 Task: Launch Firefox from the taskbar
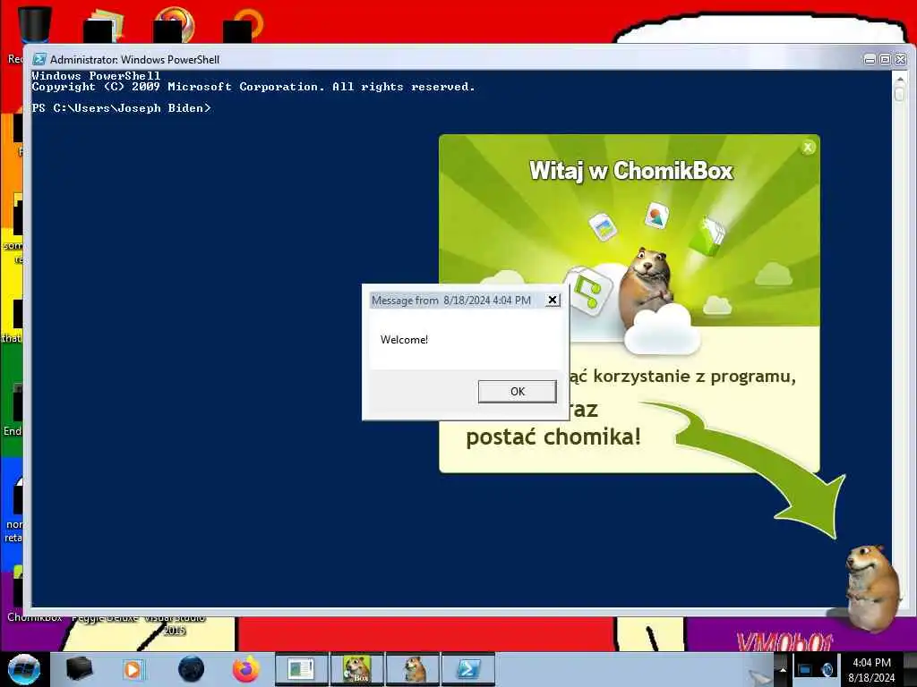tap(246, 669)
